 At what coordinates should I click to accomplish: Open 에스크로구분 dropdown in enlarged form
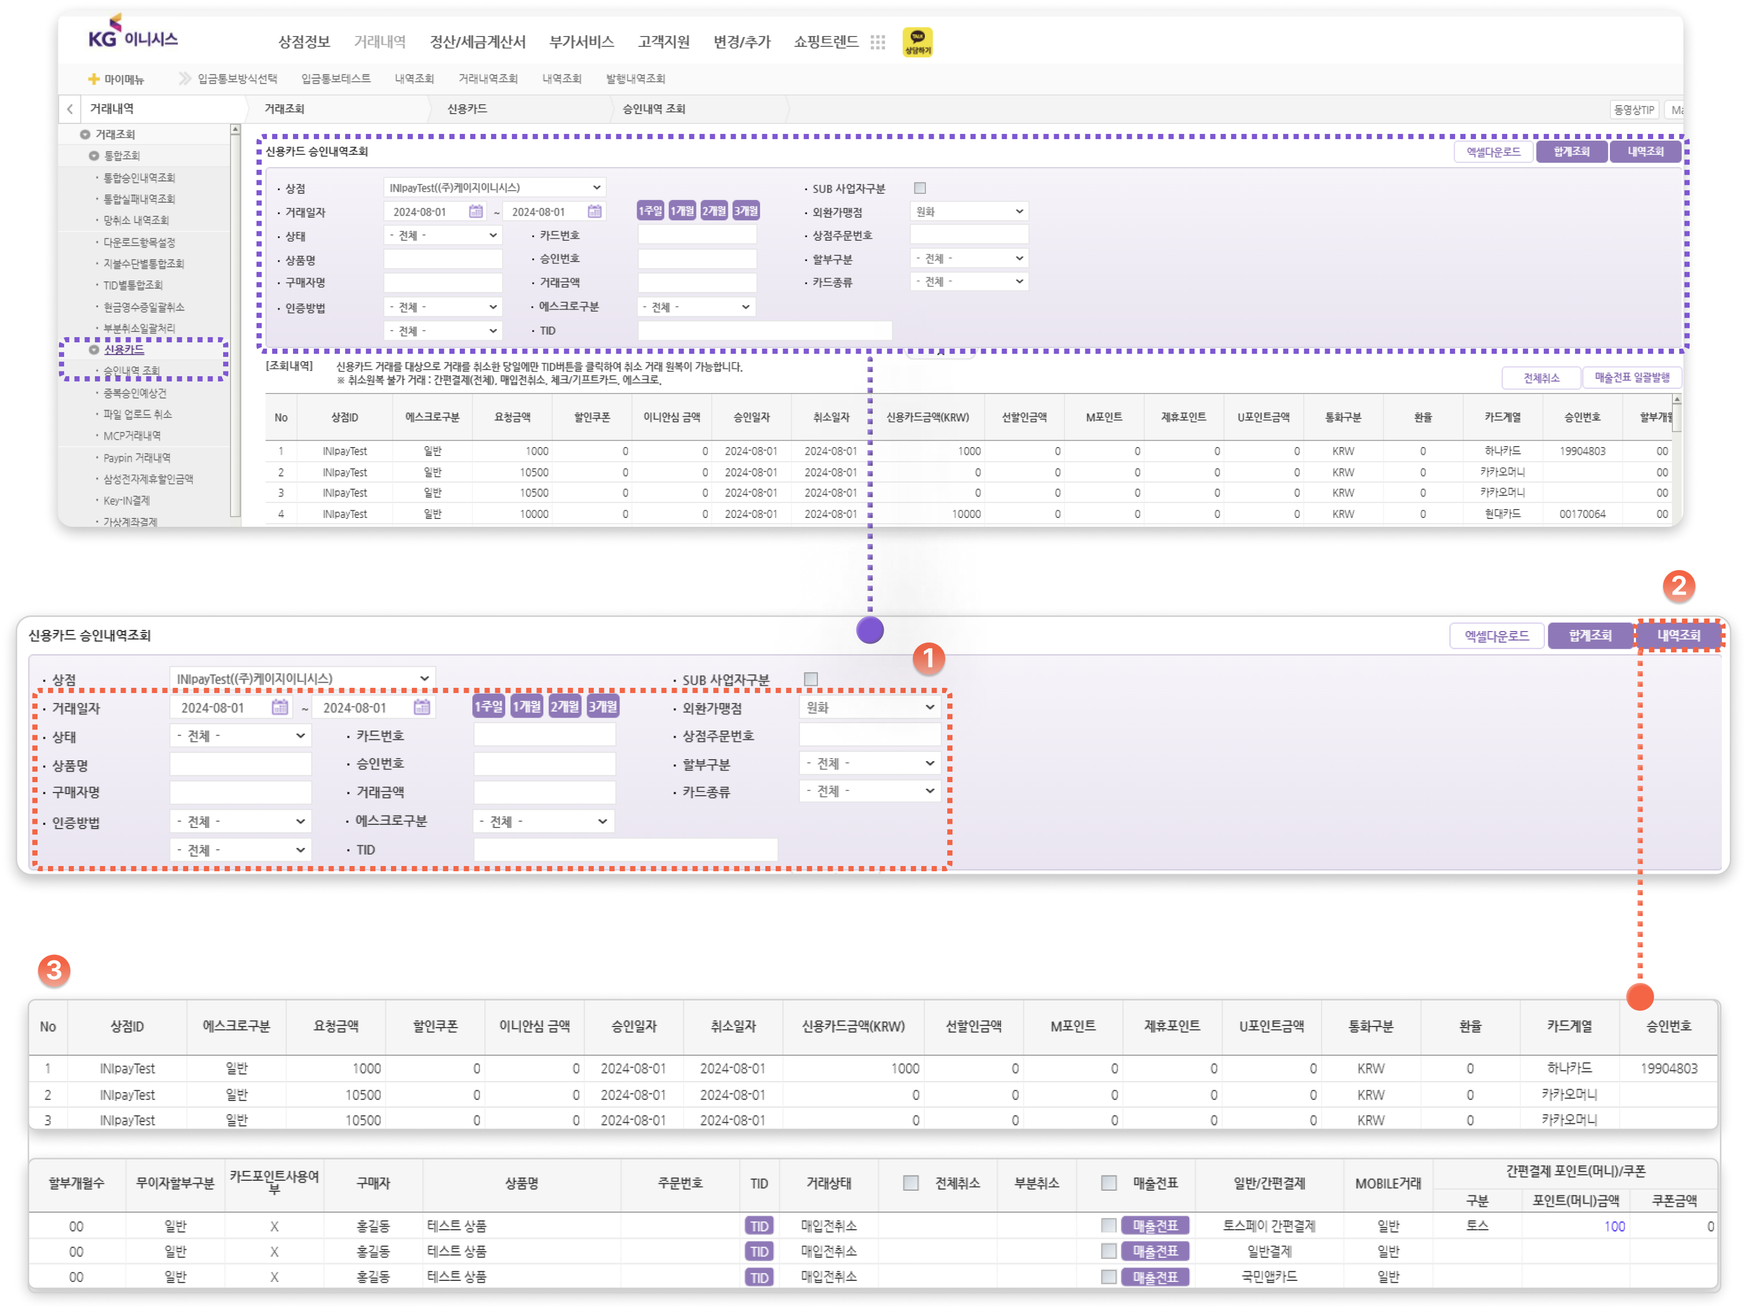[543, 821]
